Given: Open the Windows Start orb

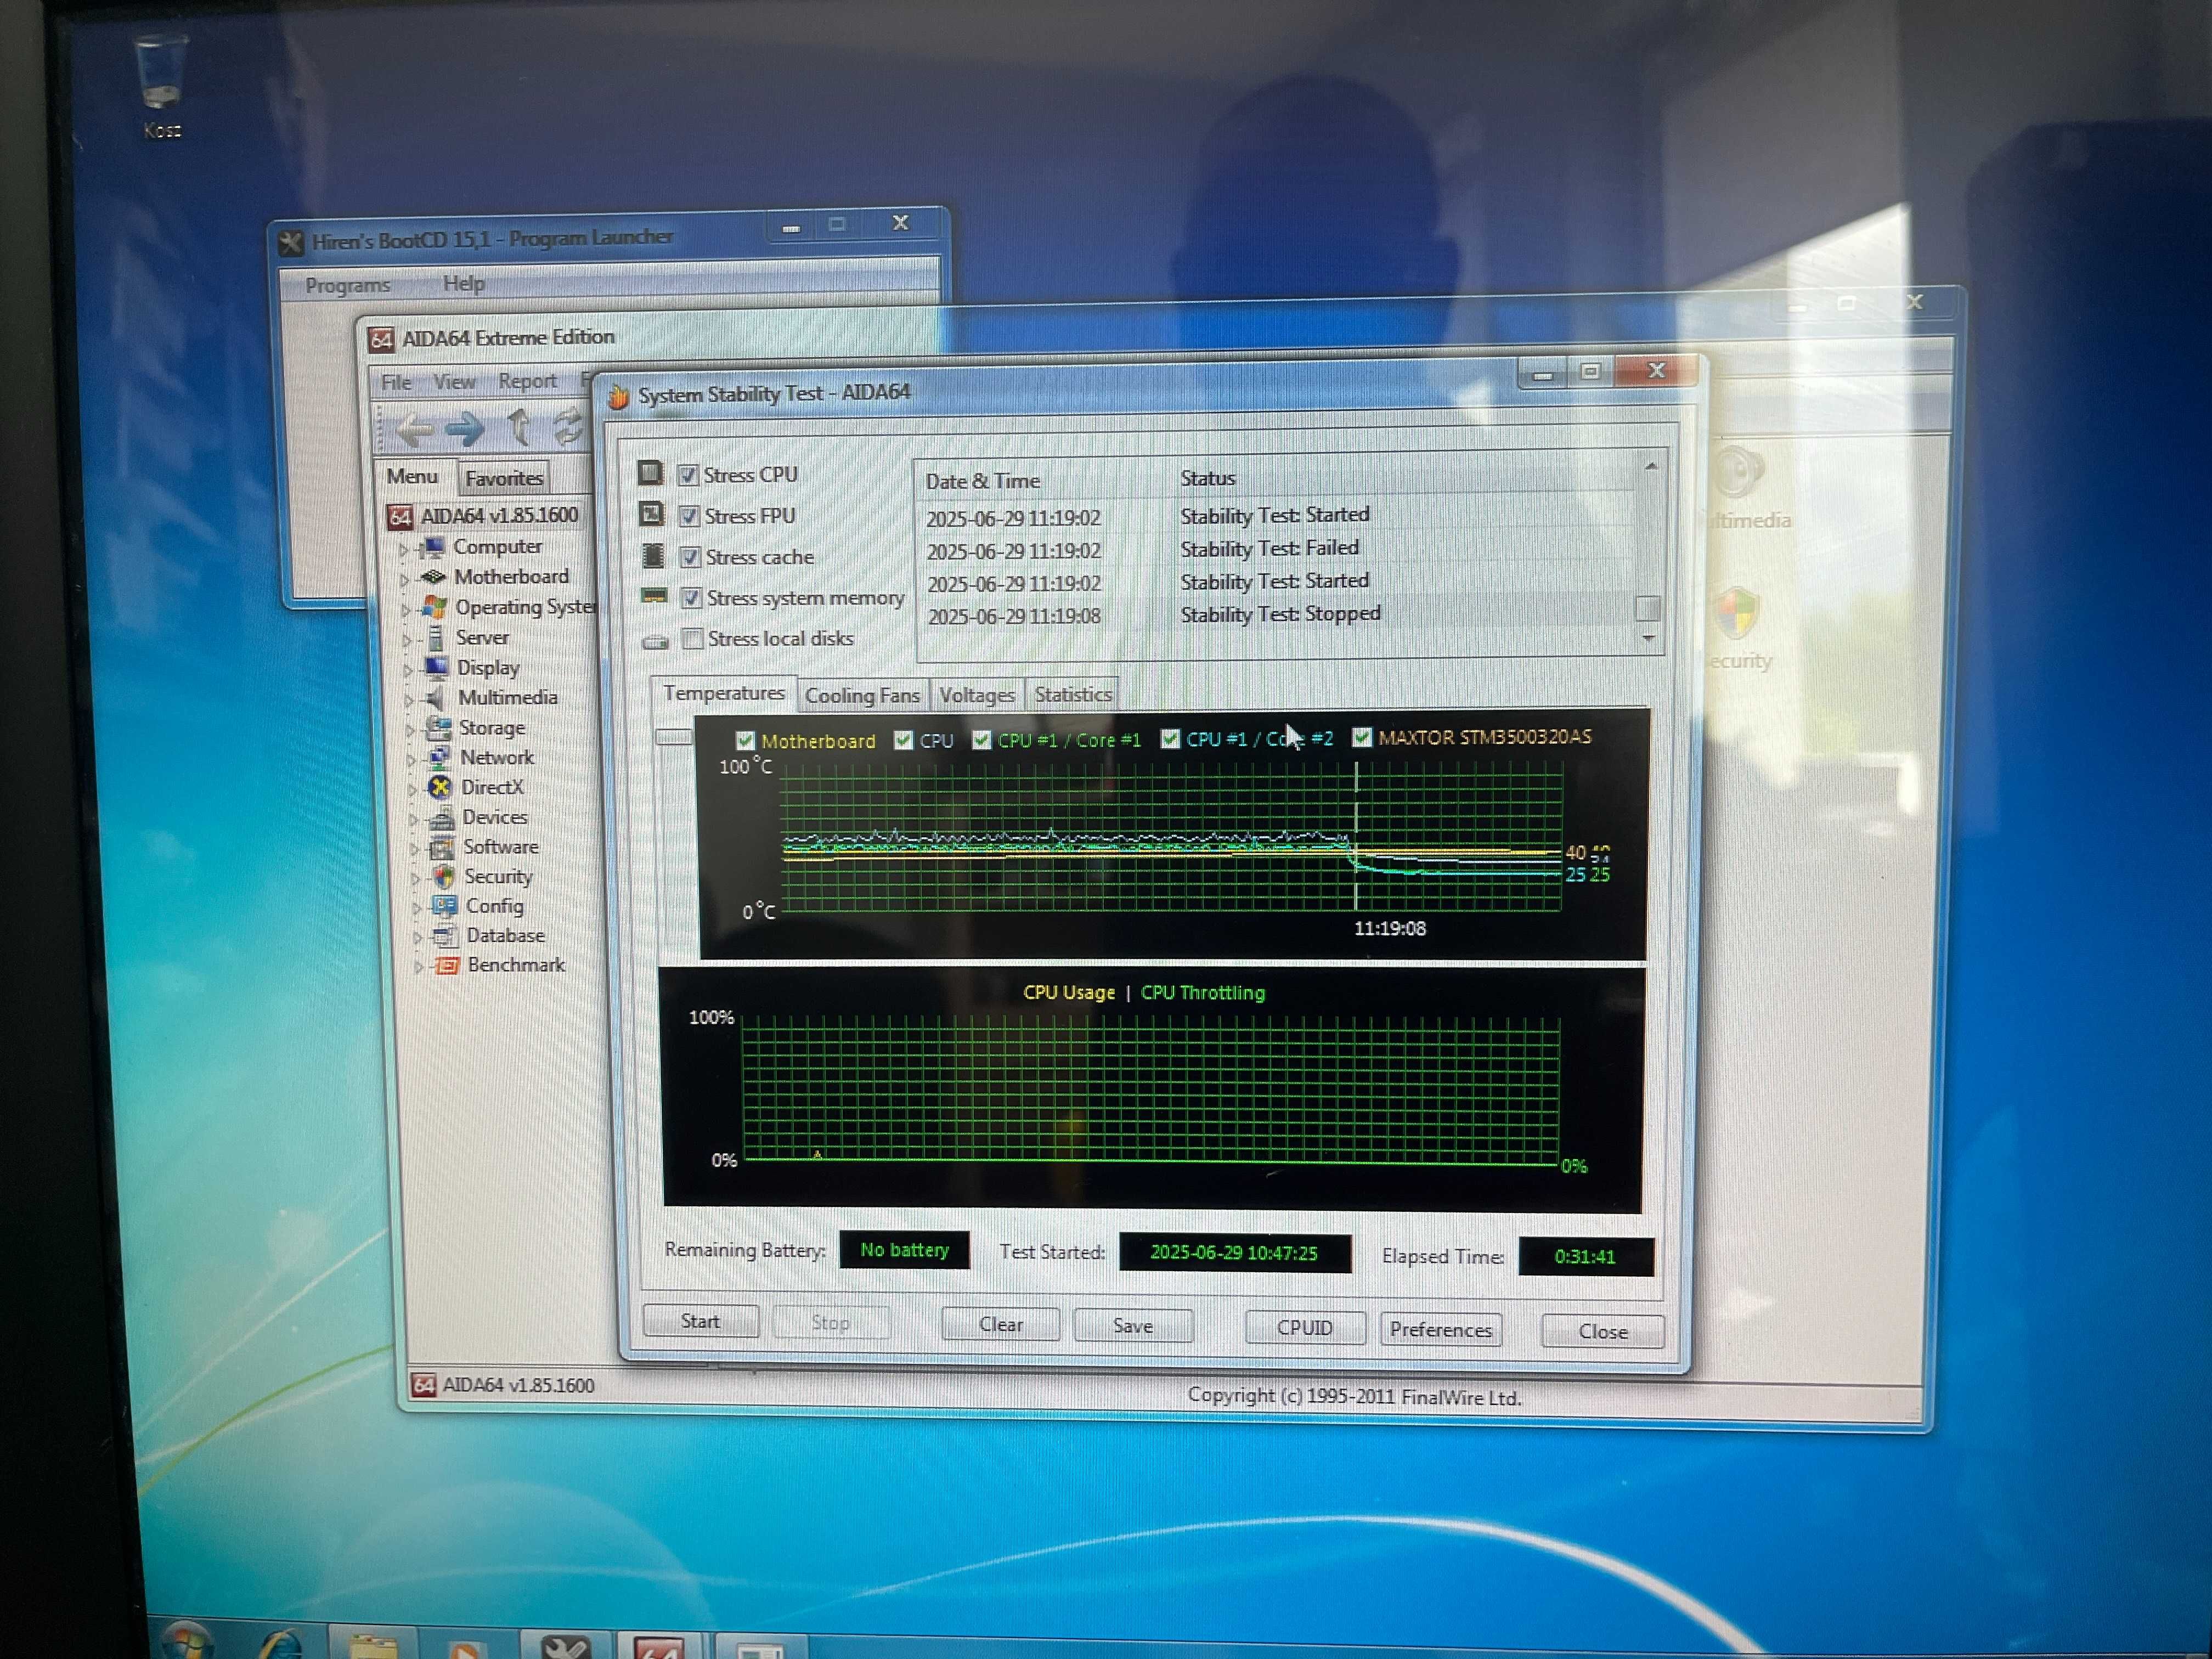Looking at the screenshot, I should click(187, 1641).
